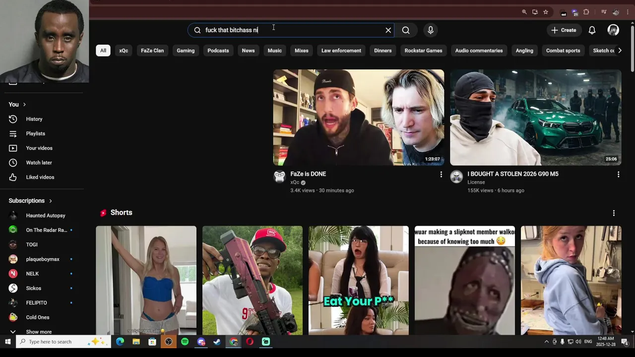The width and height of the screenshot is (635, 357).
Task: Open the Windows Start menu
Action: click(x=7, y=342)
